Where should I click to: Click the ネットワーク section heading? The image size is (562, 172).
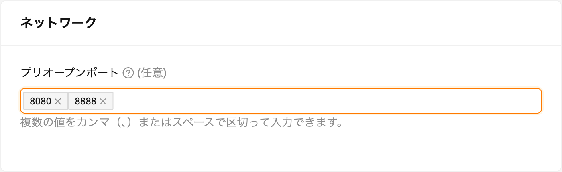pyautogui.click(x=58, y=23)
